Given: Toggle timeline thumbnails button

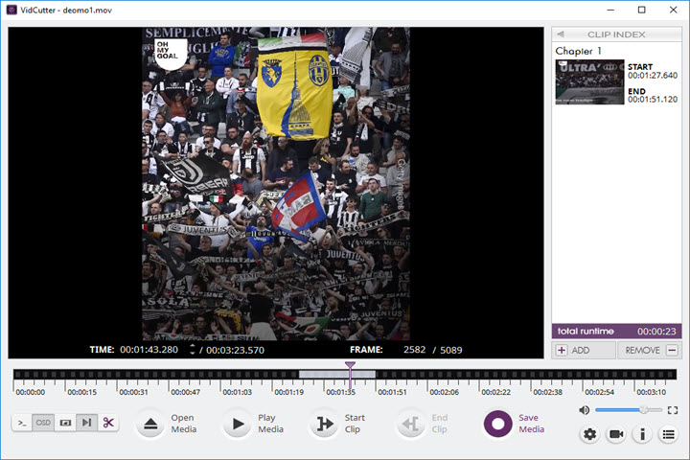Looking at the screenshot, I should (x=65, y=423).
